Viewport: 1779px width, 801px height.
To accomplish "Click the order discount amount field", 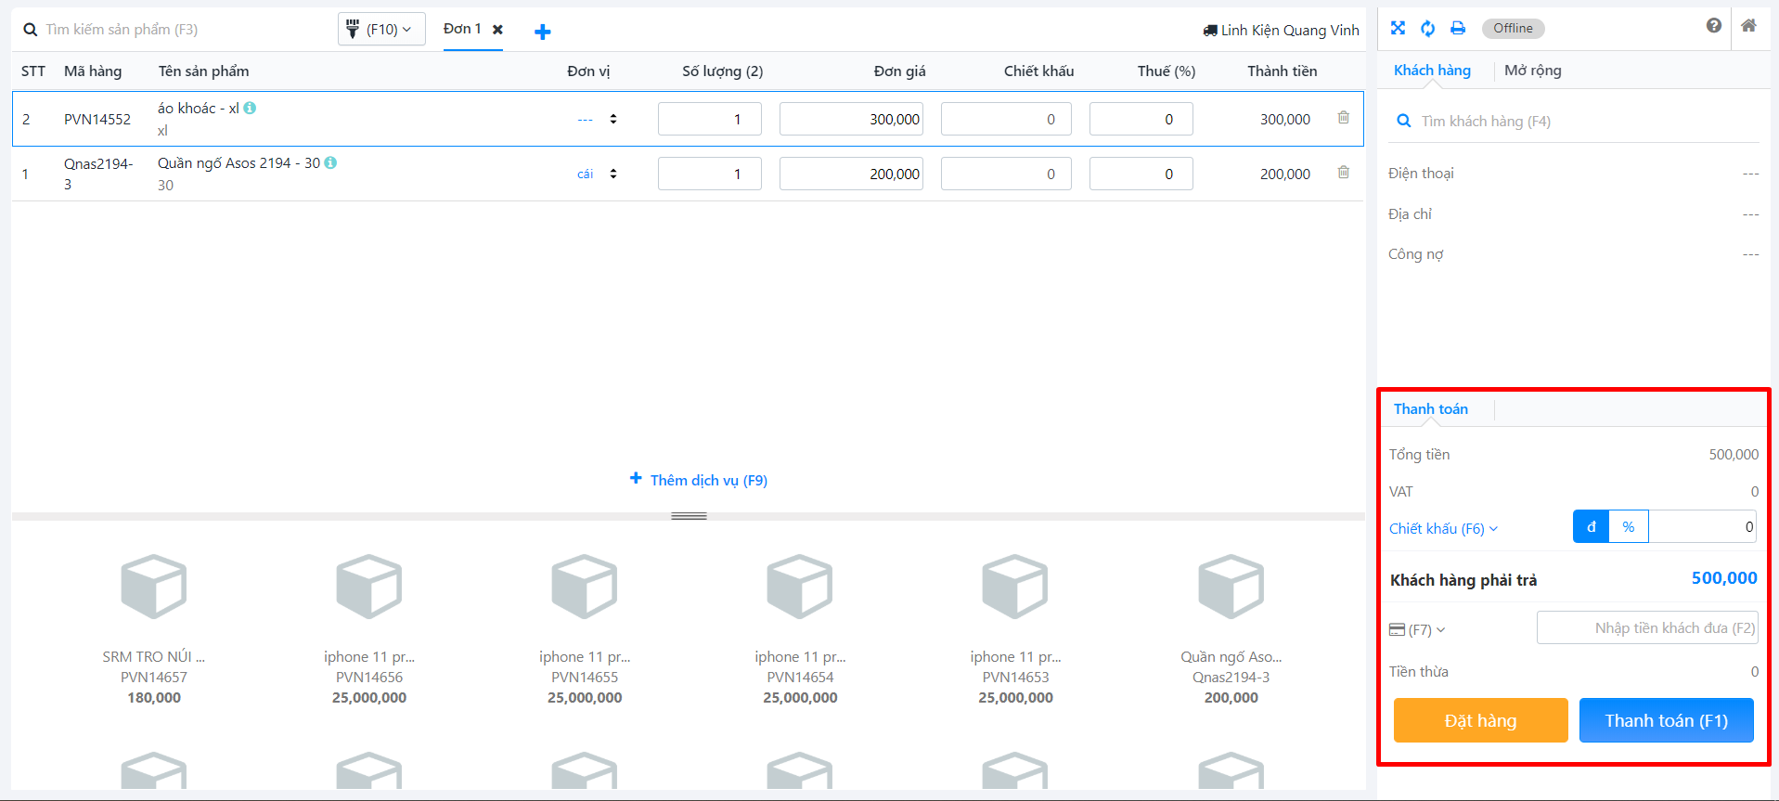I will coord(1703,526).
